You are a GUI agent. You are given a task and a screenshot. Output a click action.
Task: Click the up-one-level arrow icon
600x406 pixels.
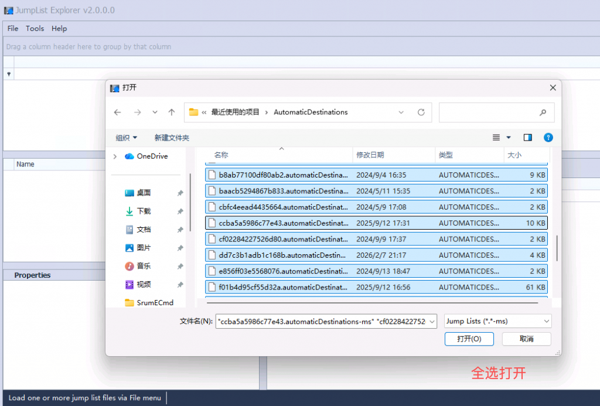171,112
